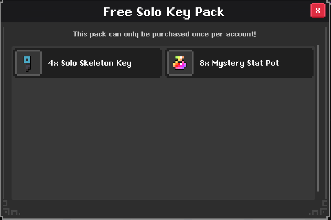Click the word purchased in the notice
This screenshot has height=220, width=331.
click(x=171, y=34)
